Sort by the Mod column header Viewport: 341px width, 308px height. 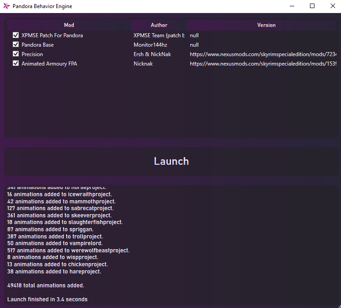[x=69, y=25]
